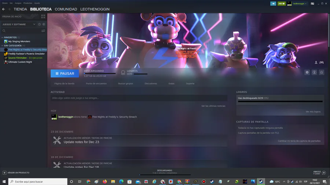
Task: Toggle the ready-to-play filter icon
Action: 44,24
